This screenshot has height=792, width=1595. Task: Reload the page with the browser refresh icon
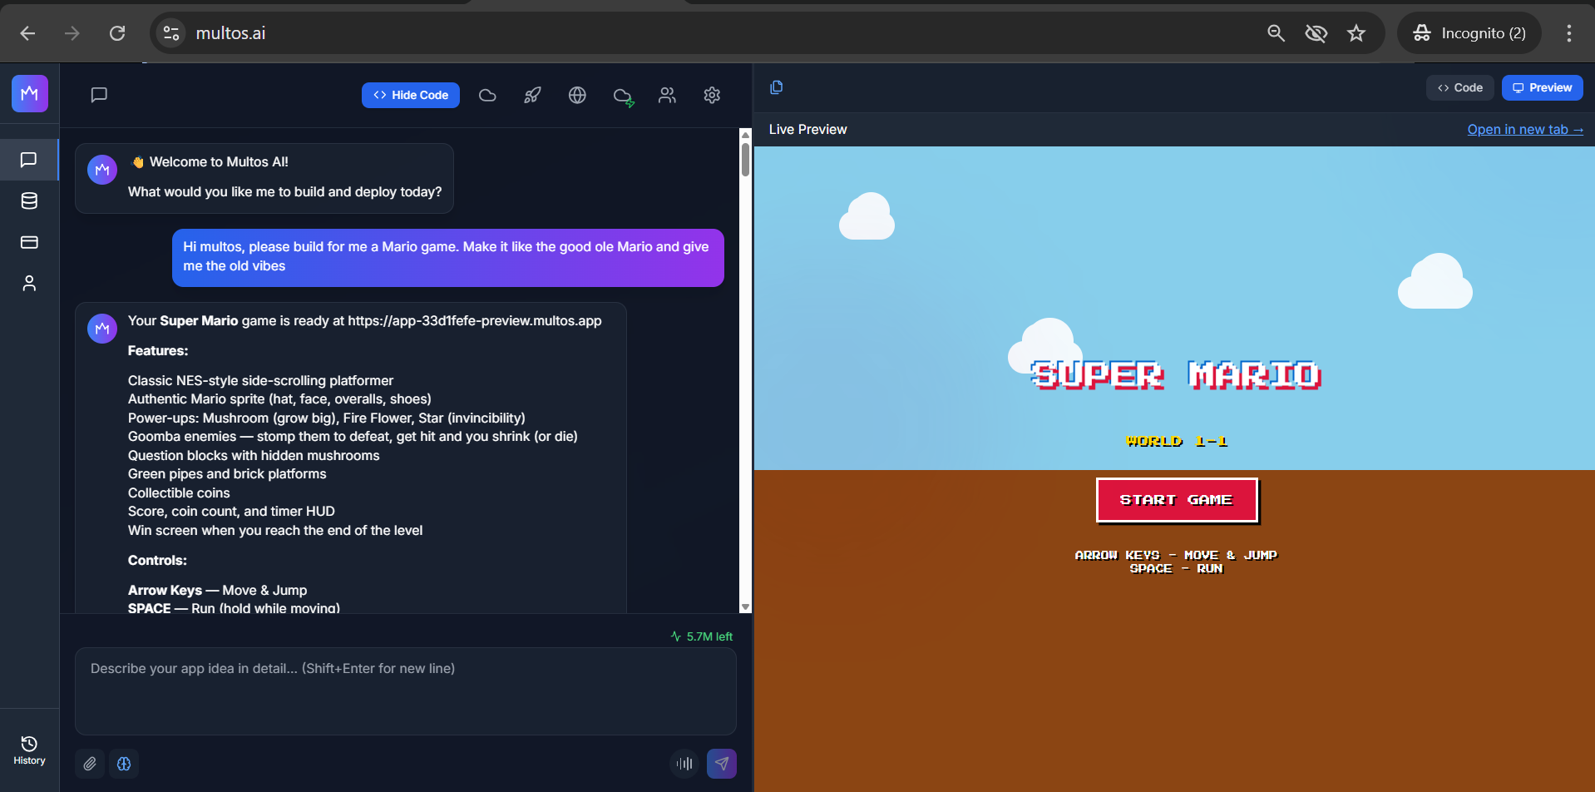(117, 33)
